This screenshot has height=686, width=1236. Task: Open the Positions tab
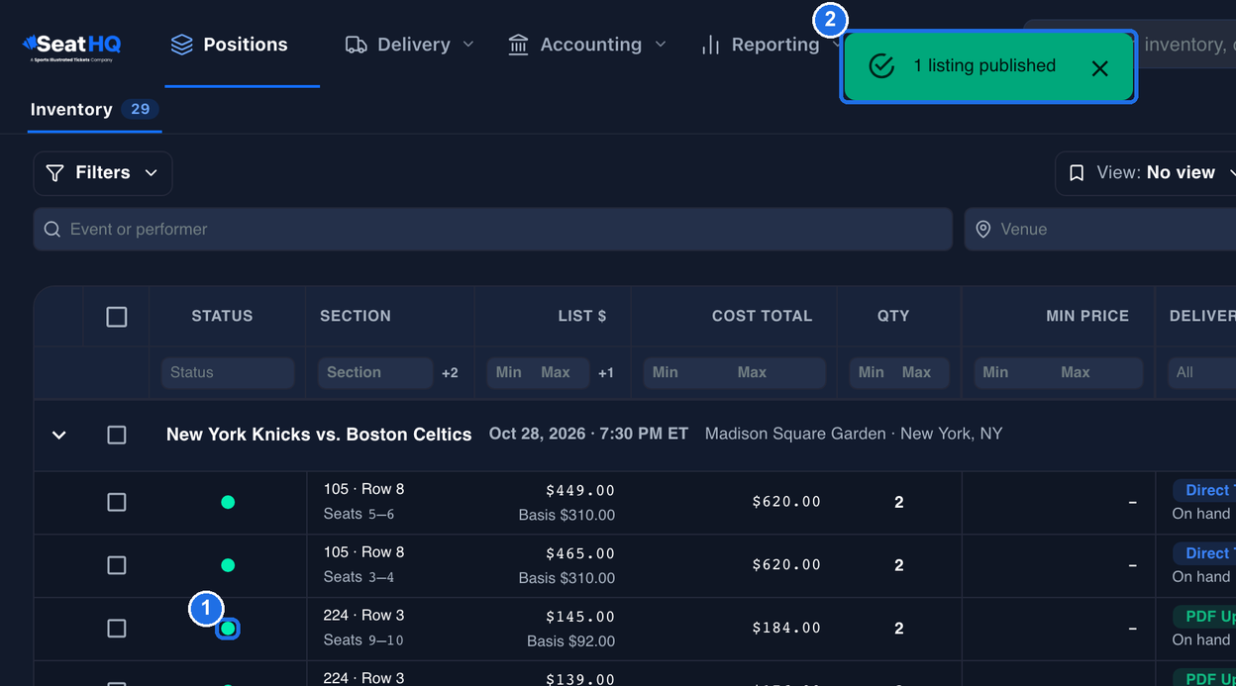click(x=229, y=45)
